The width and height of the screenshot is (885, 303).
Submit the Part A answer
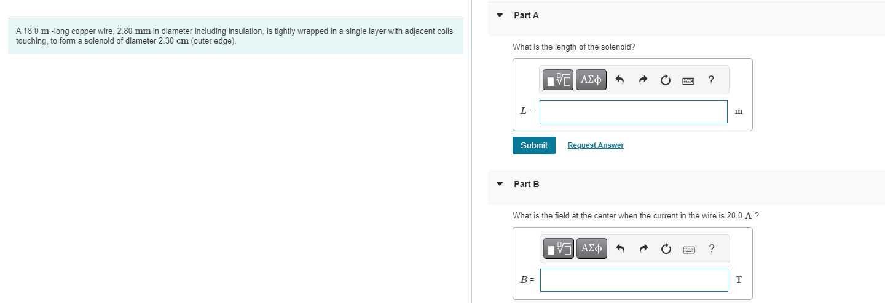[533, 145]
